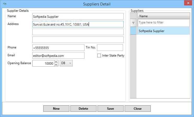Click row selector beside Softpedia Supplier
The image size is (194, 117).
coord(133,31)
